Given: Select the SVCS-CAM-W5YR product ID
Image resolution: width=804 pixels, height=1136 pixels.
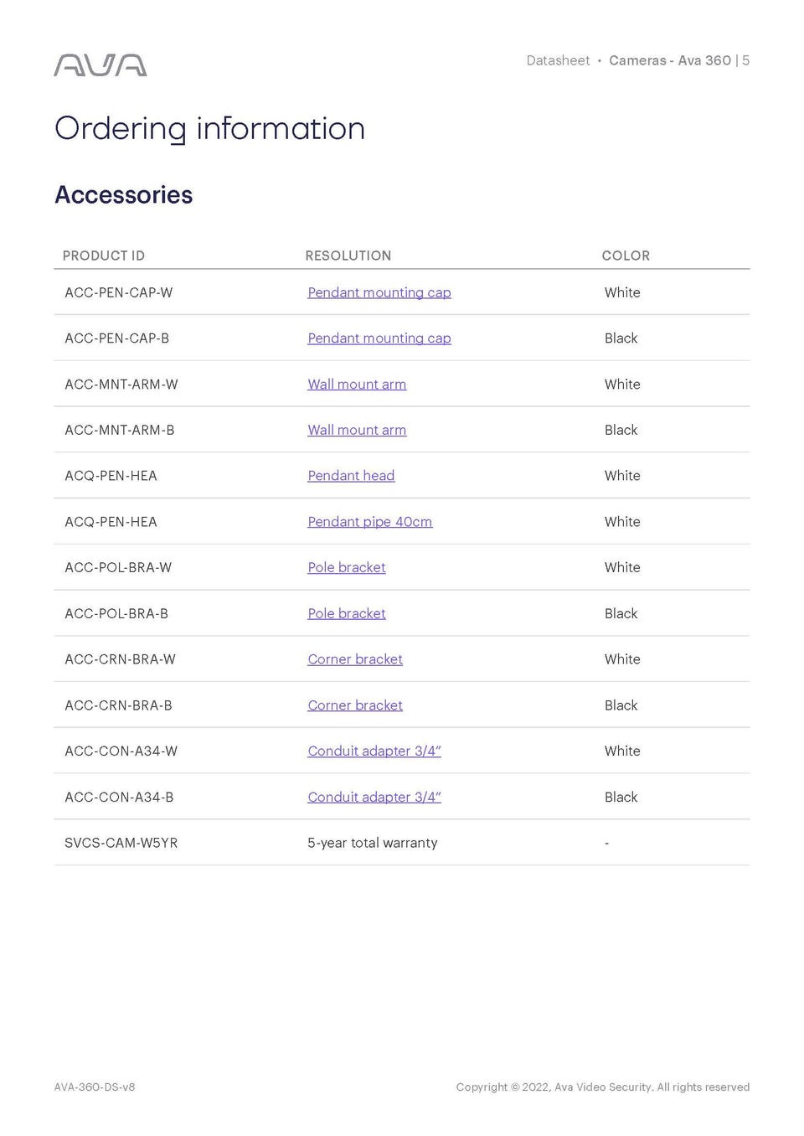Looking at the screenshot, I should point(121,843).
